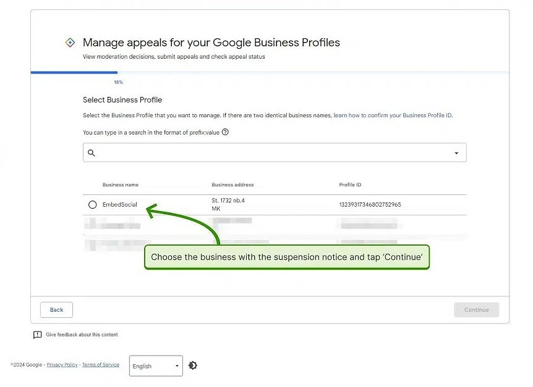The image size is (533, 387).
Task: Click the MK country code text
Action: (216, 209)
